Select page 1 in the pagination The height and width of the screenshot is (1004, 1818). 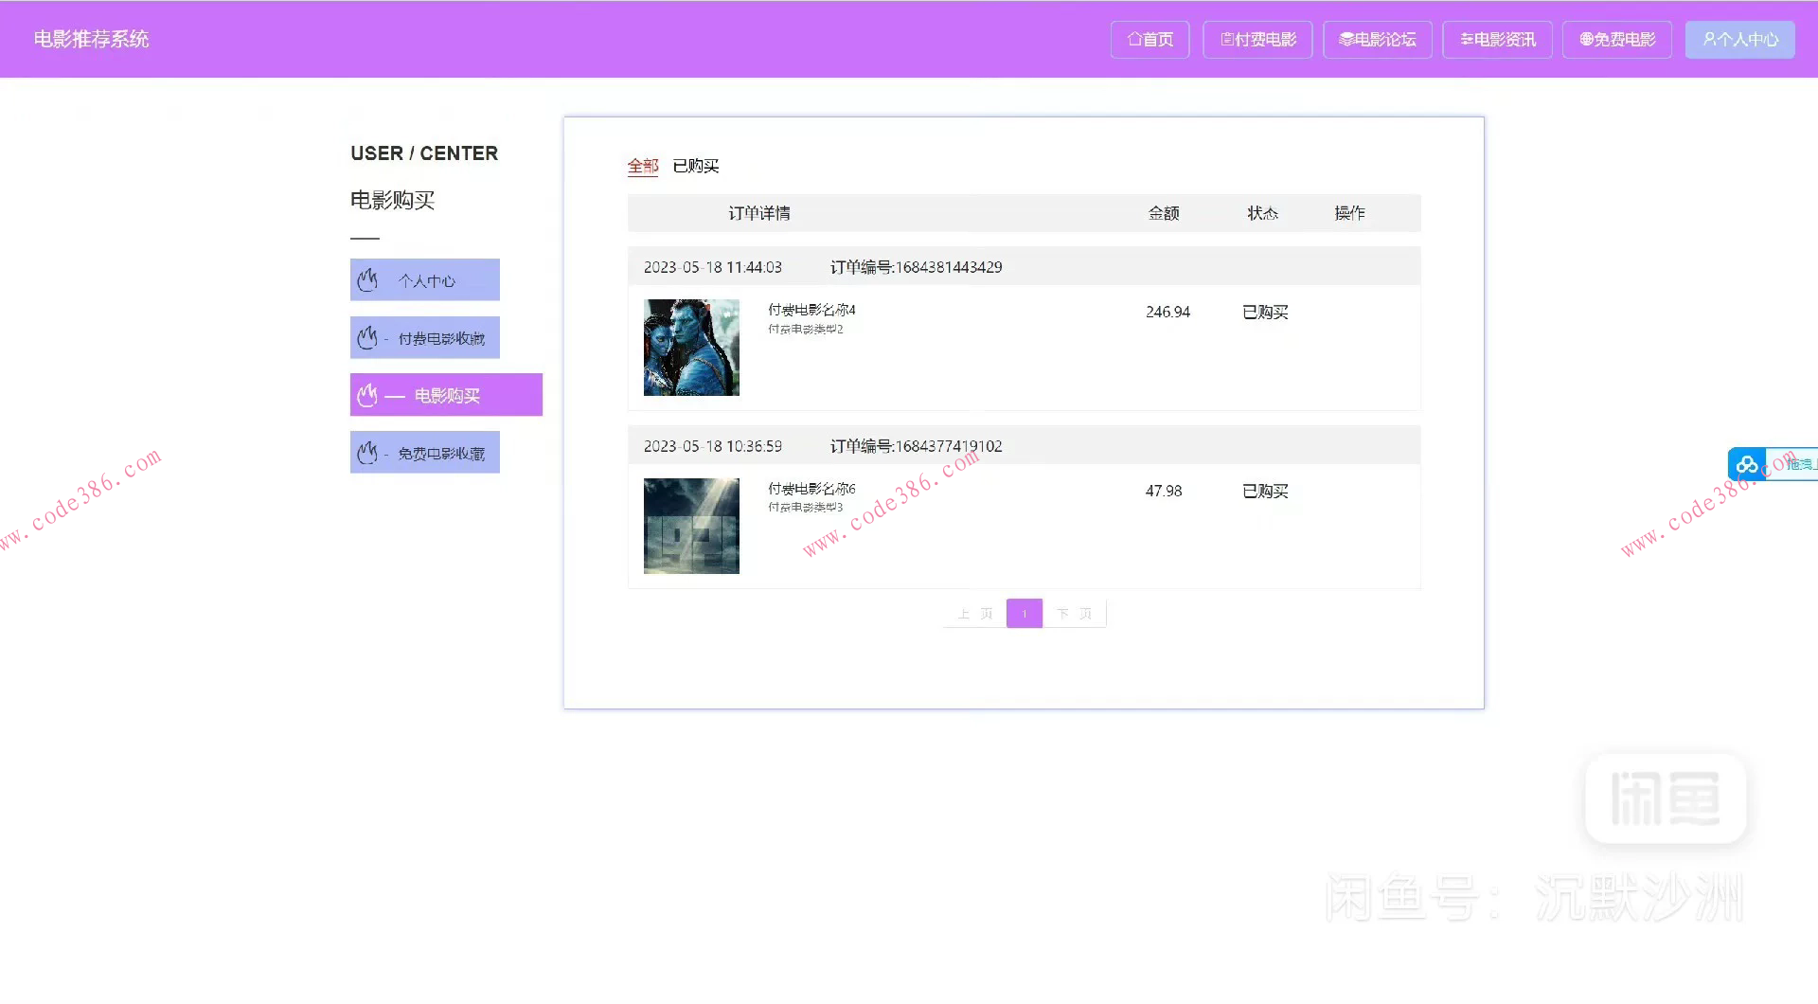pyautogui.click(x=1025, y=614)
